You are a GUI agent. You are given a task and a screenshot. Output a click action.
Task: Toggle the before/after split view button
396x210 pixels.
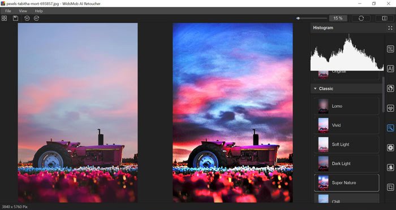click(x=385, y=18)
